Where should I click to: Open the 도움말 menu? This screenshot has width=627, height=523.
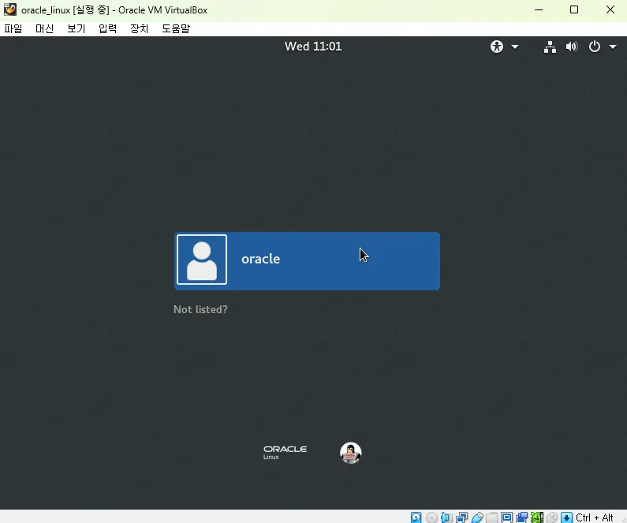click(176, 28)
